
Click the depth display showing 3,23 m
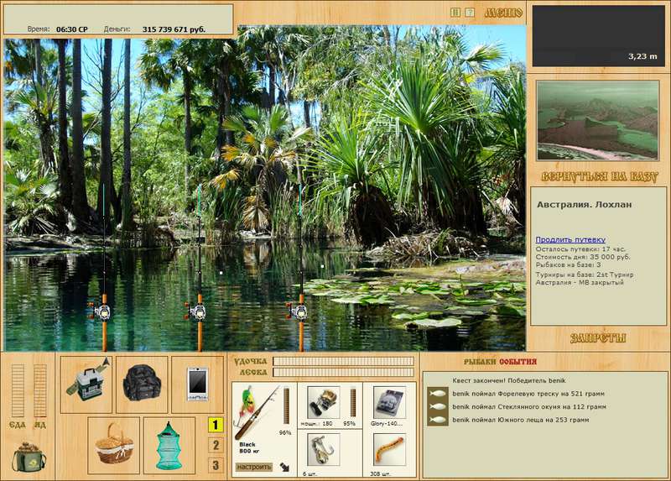(x=599, y=36)
